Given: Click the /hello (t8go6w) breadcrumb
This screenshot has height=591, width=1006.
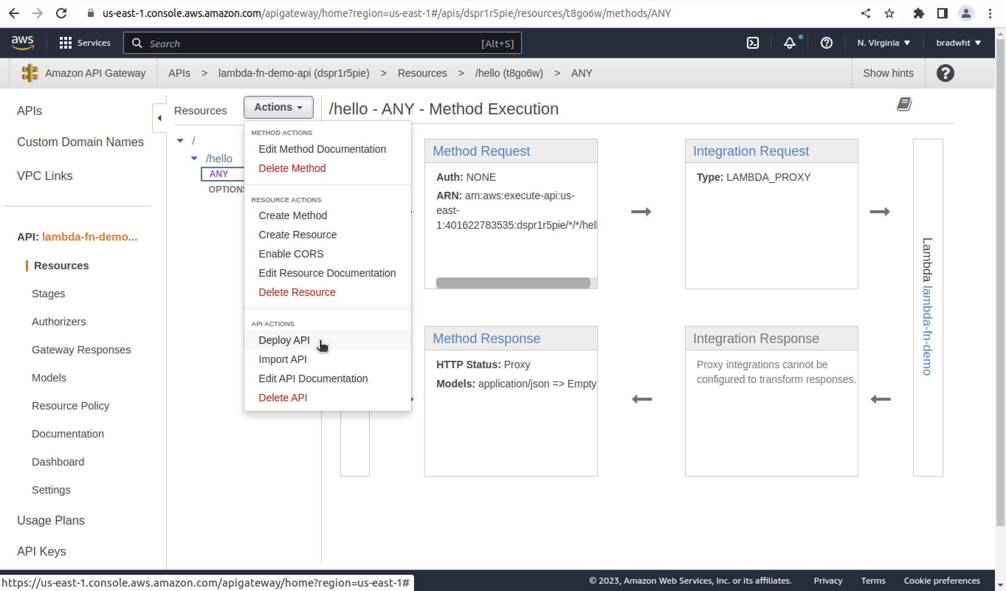Looking at the screenshot, I should pos(509,73).
